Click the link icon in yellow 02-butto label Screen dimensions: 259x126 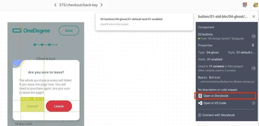[x=42, y=99]
